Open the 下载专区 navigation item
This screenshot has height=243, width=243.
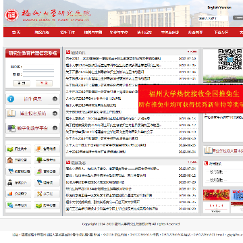pyautogui.click(x=221, y=32)
